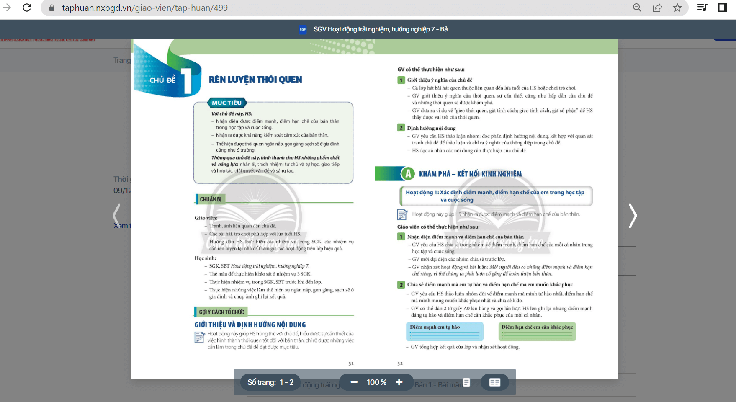Click the document title 'SGV Hoạt động trải nghiệm'
The image size is (736, 402).
[383, 29]
